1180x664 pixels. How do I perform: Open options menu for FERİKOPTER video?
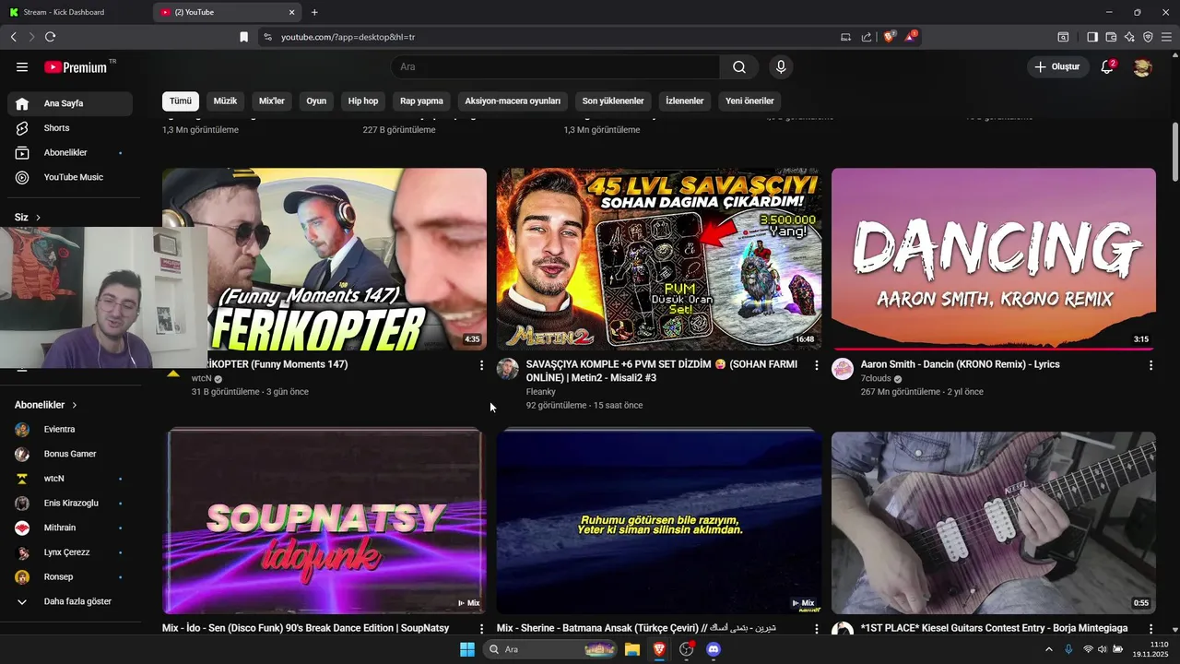(x=481, y=365)
